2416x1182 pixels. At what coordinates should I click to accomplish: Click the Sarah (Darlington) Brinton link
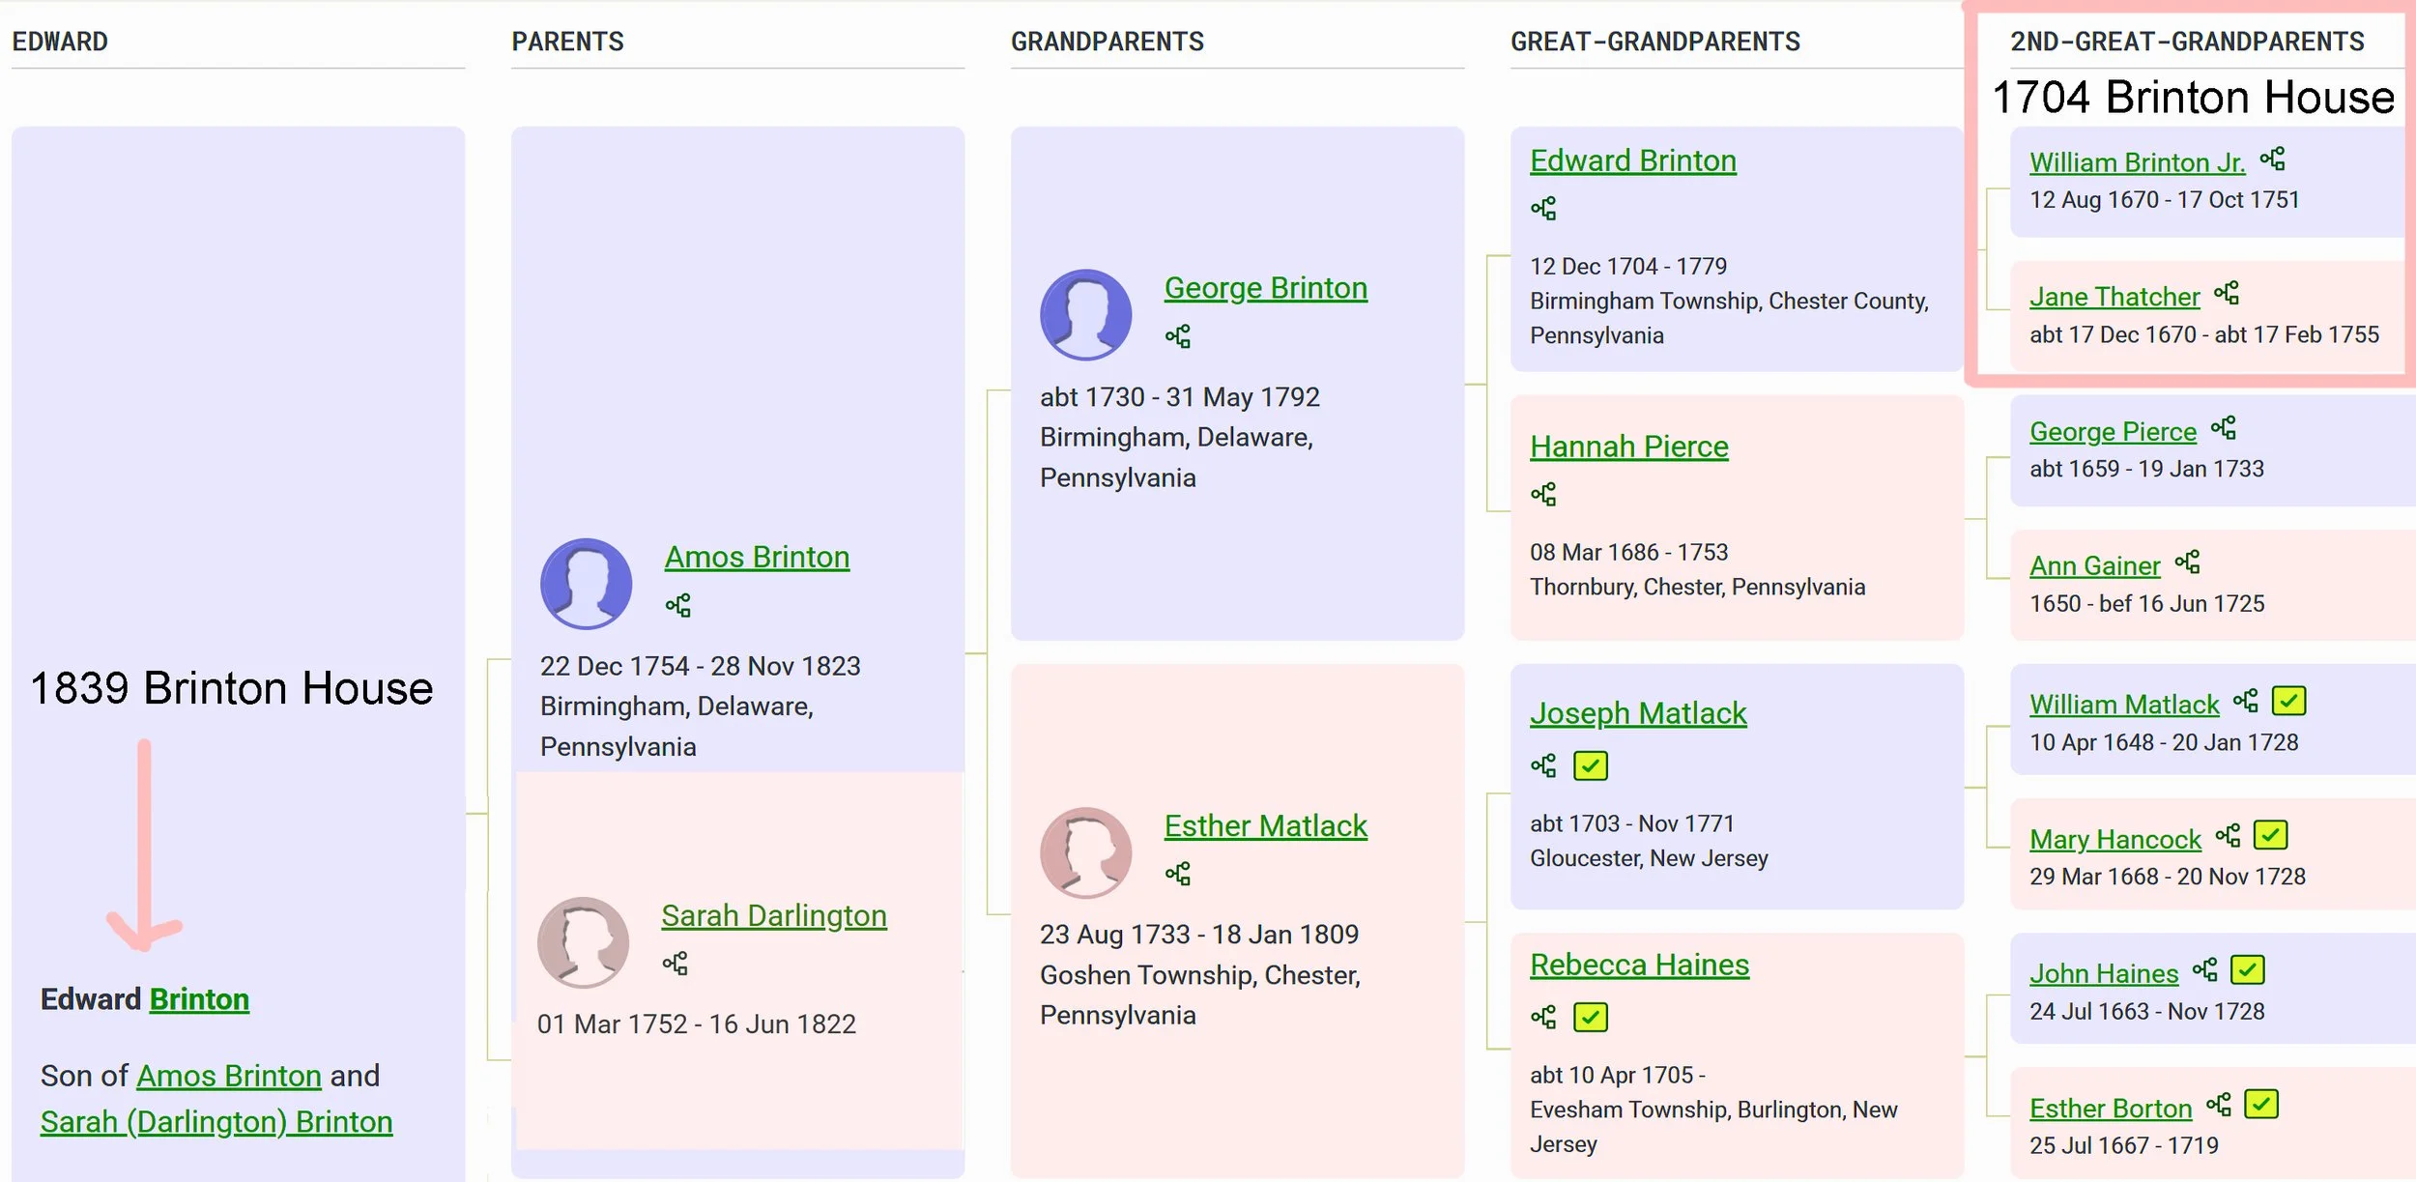[216, 1122]
